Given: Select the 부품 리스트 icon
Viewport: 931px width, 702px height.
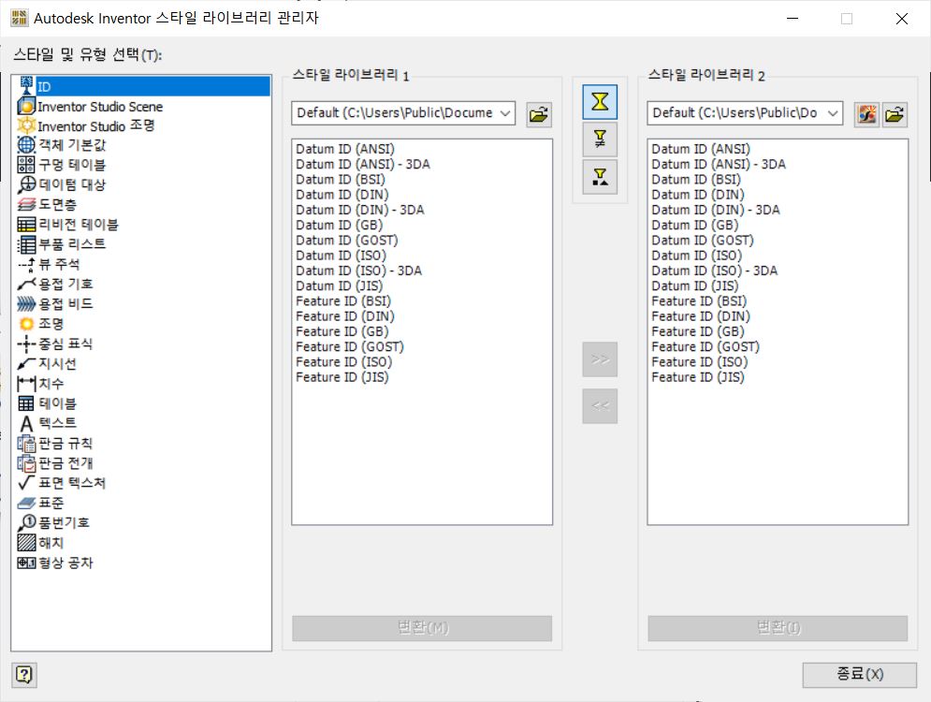Looking at the screenshot, I should [x=27, y=244].
